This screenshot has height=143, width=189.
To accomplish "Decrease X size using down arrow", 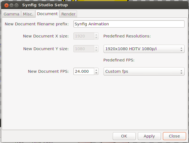I will [96, 38].
